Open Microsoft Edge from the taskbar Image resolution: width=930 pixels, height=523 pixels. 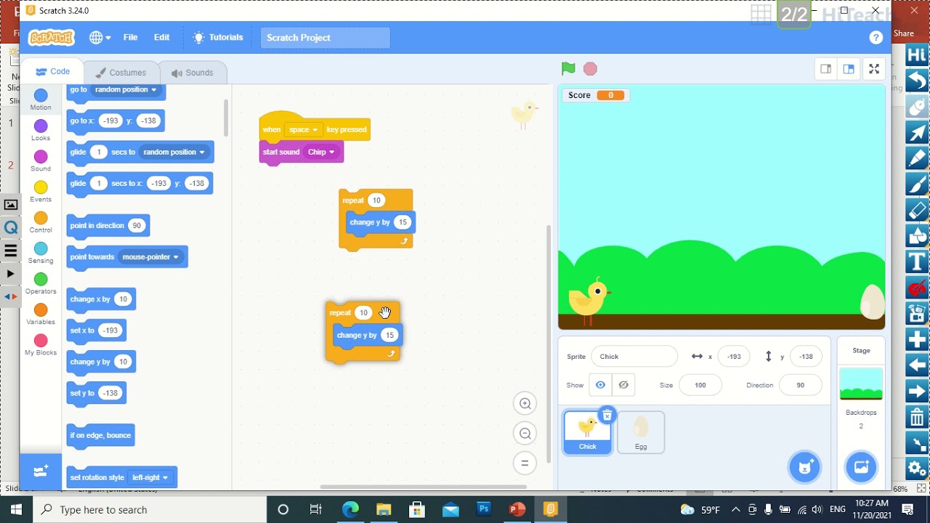350,509
